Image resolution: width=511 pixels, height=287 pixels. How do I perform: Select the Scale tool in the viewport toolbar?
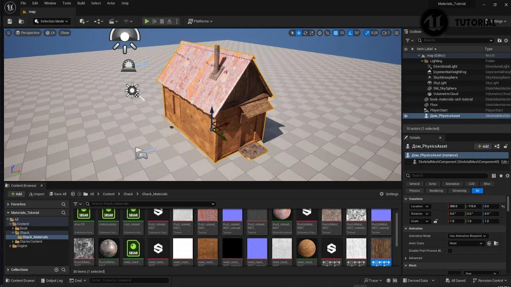pyautogui.click(x=311, y=33)
